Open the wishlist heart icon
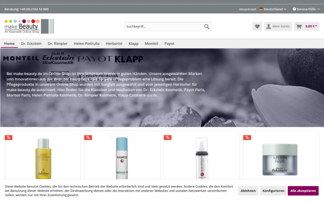324x202 pixels. pos(257,26)
